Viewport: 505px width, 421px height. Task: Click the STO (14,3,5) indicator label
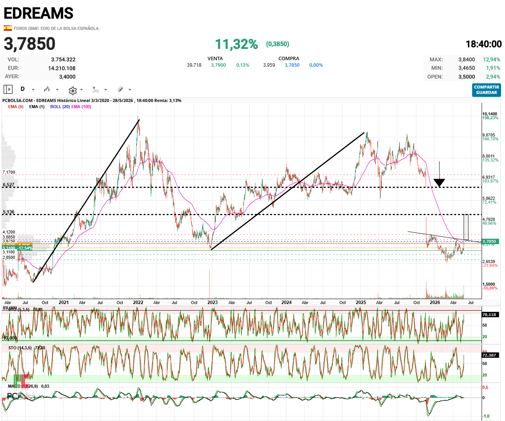(20, 348)
